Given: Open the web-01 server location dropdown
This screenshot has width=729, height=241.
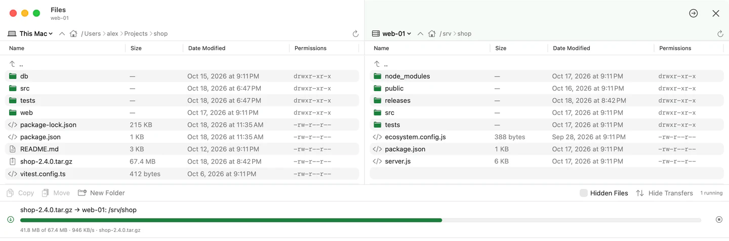Looking at the screenshot, I should pyautogui.click(x=392, y=33).
